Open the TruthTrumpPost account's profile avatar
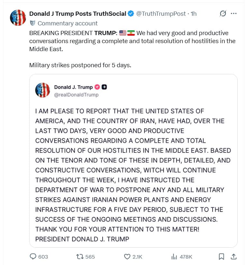The image size is (246, 265). pyautogui.click(x=18, y=18)
